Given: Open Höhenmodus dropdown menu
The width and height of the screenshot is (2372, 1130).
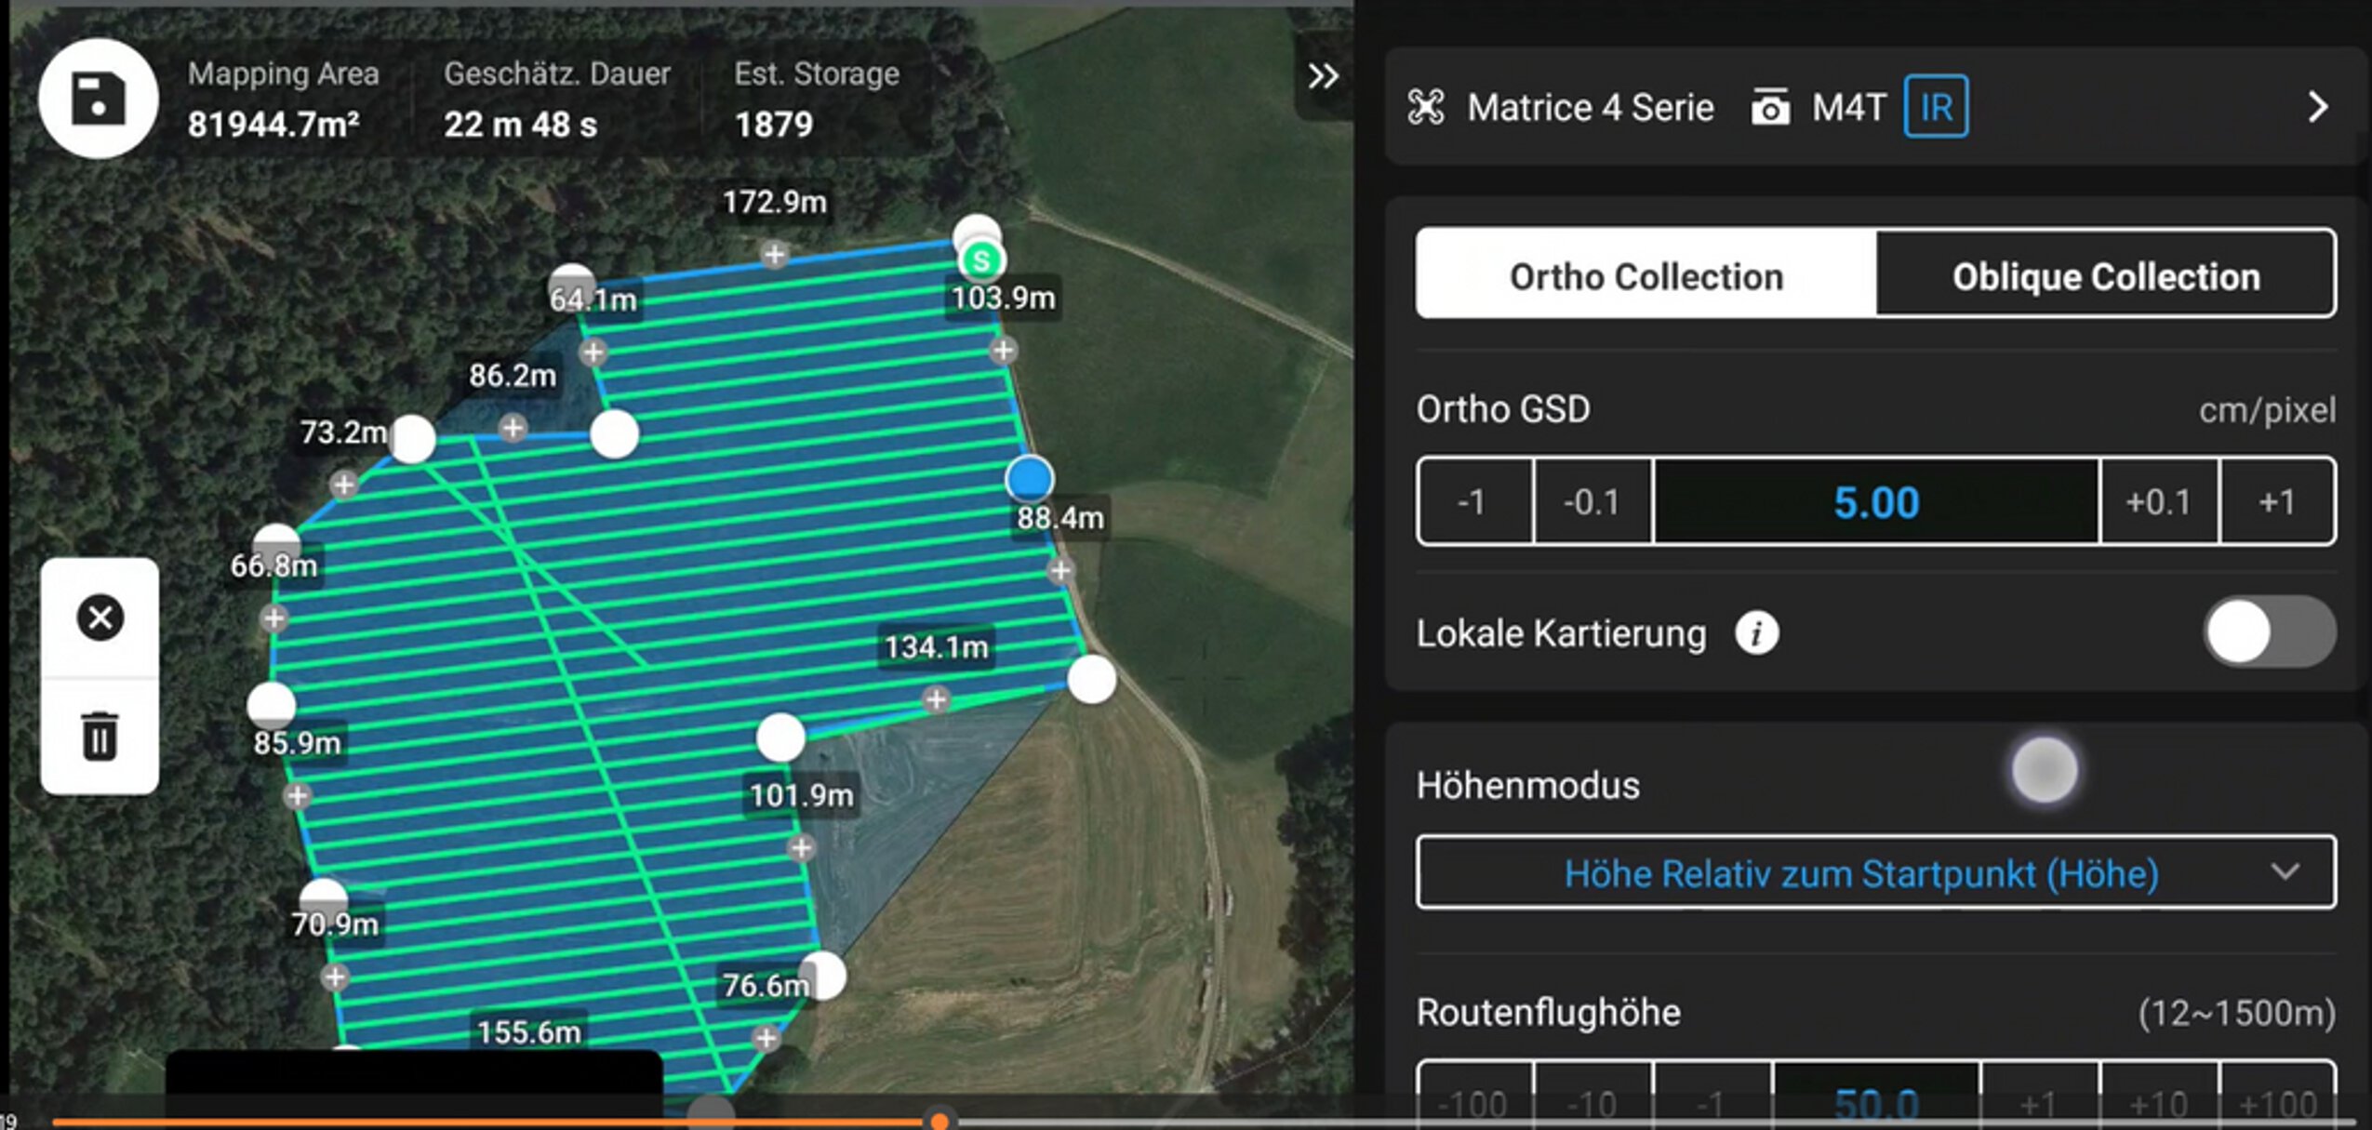Looking at the screenshot, I should pos(1860,872).
